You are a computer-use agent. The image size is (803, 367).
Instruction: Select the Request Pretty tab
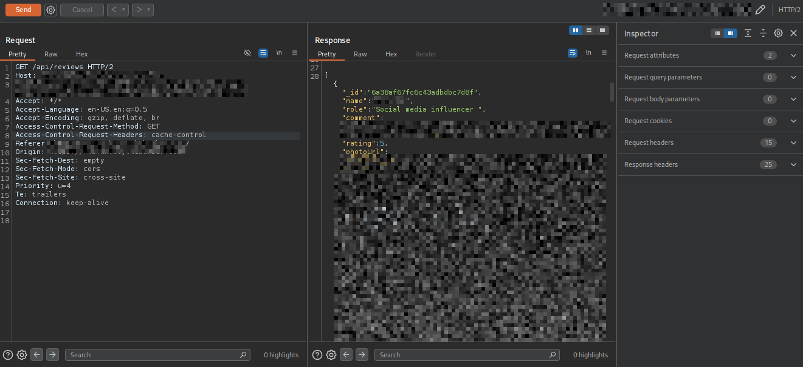coord(18,54)
